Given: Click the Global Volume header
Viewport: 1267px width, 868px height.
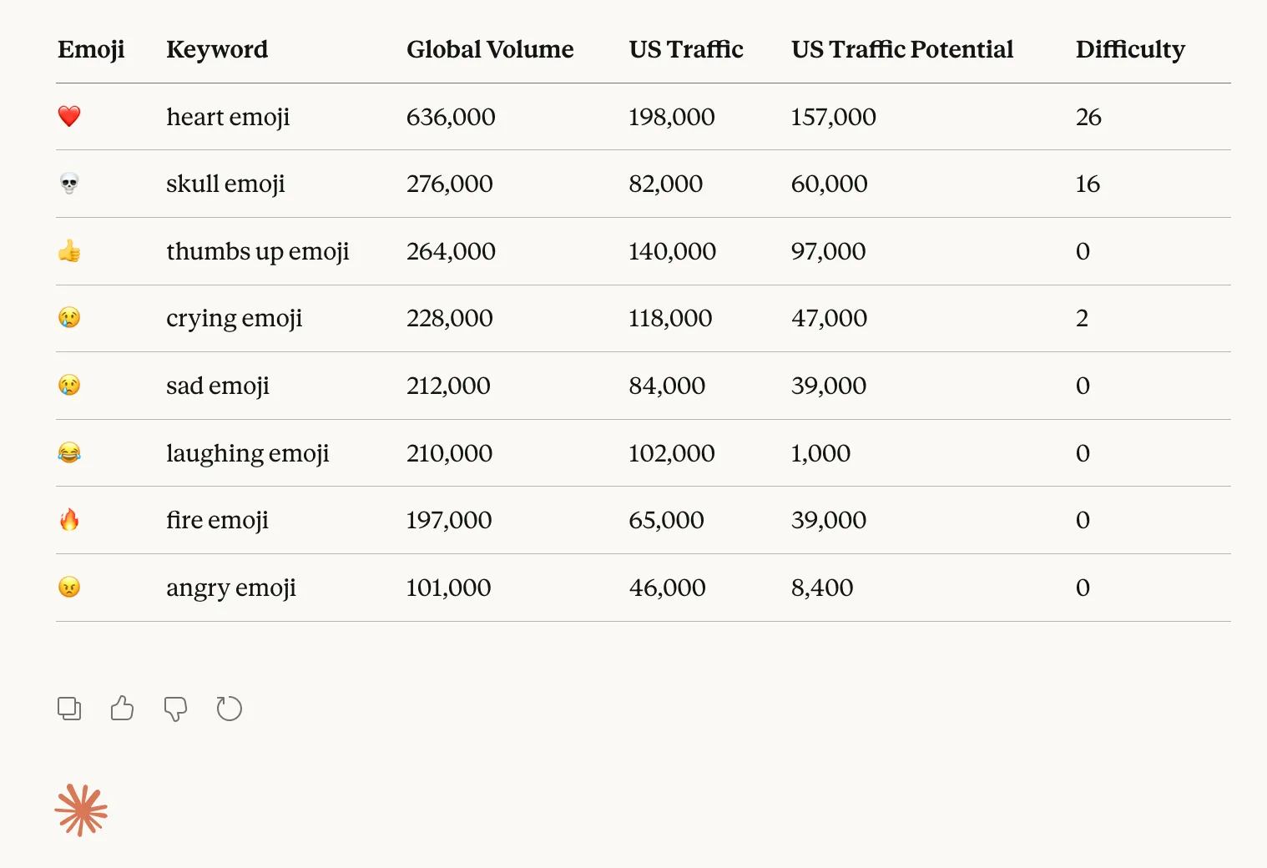Looking at the screenshot, I should coord(490,49).
